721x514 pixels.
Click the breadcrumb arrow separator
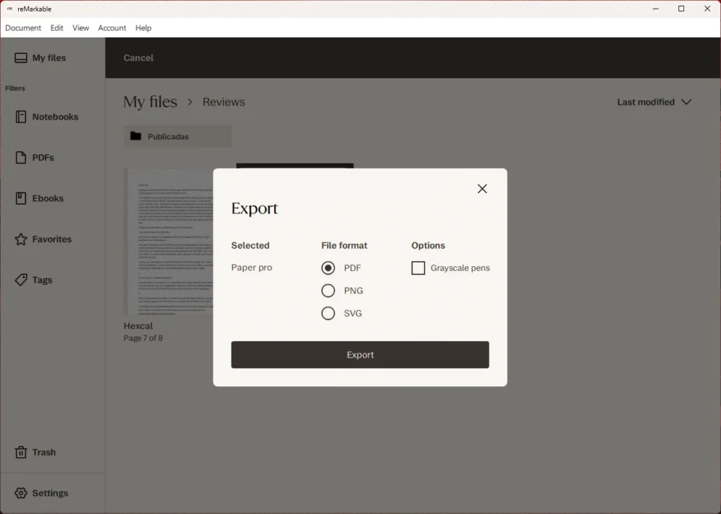(x=190, y=102)
